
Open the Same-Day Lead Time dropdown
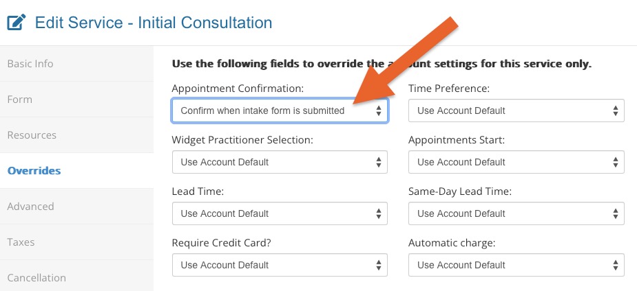516,213
